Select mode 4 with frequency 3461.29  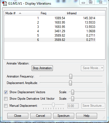click(x=50, y=31)
